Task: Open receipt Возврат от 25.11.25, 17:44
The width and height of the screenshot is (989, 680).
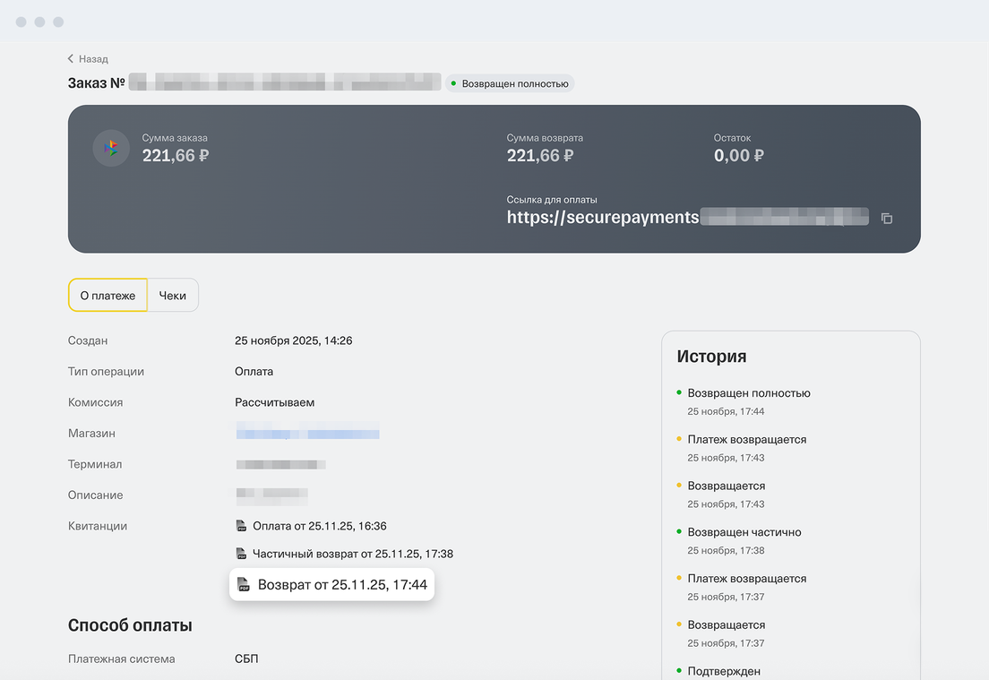Action: (x=342, y=585)
